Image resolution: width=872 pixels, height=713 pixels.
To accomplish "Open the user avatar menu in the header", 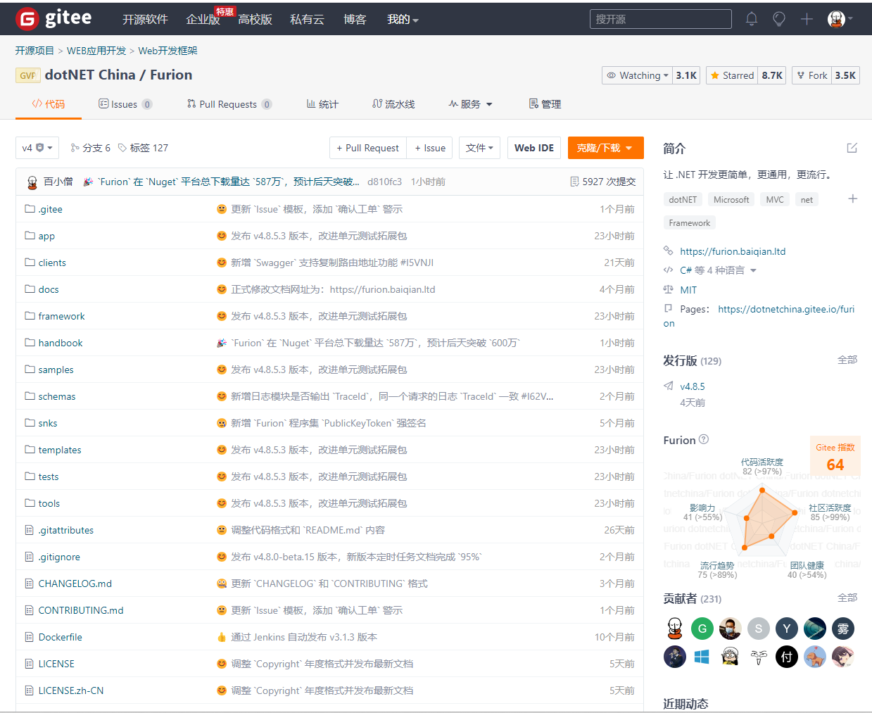I will tap(840, 19).
